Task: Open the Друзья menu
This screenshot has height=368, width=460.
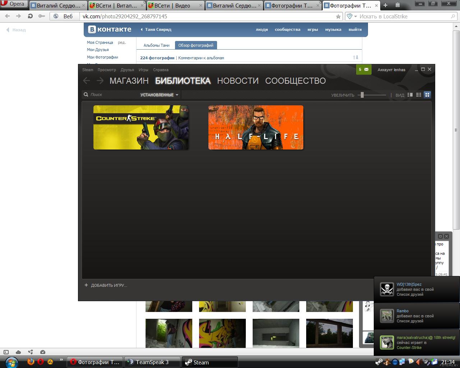Action: tap(127, 70)
